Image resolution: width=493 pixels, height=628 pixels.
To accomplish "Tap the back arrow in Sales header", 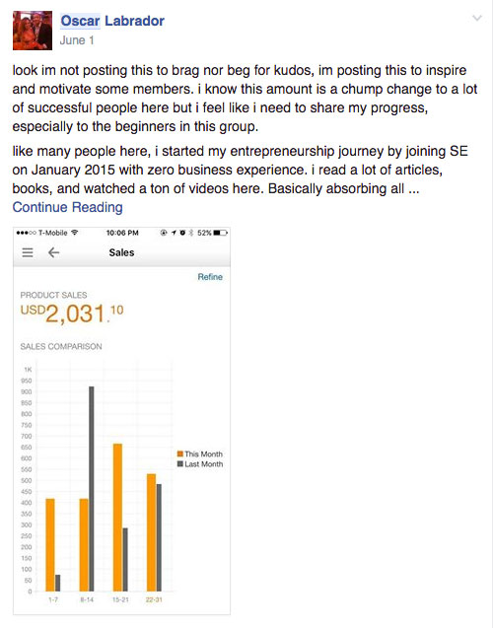I will point(53,252).
